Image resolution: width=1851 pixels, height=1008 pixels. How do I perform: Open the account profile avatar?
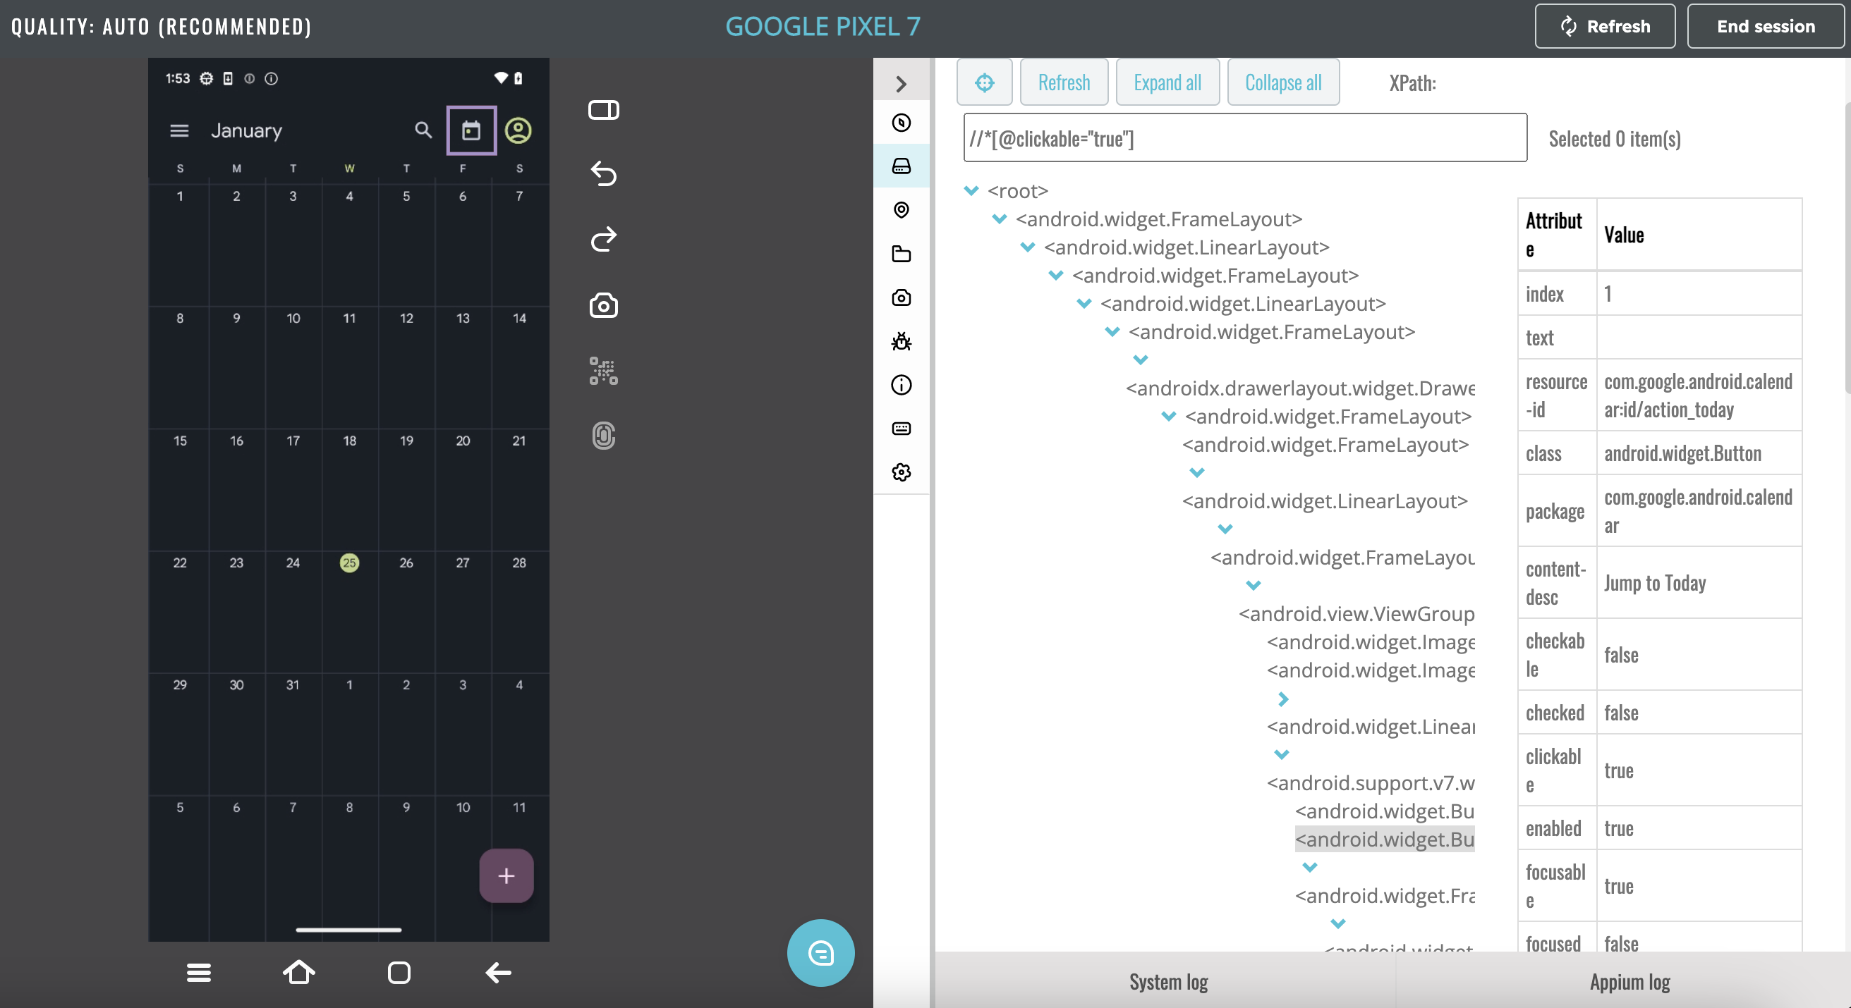518,130
